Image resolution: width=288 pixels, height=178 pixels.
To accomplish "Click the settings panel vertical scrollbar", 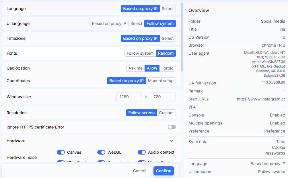I will coord(182,37).
